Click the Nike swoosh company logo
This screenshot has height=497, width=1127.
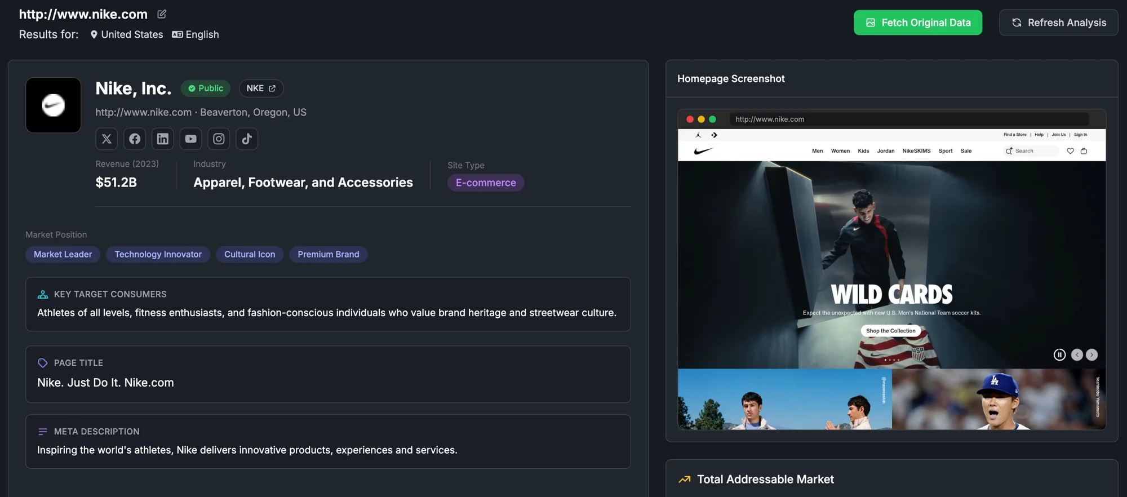[54, 105]
